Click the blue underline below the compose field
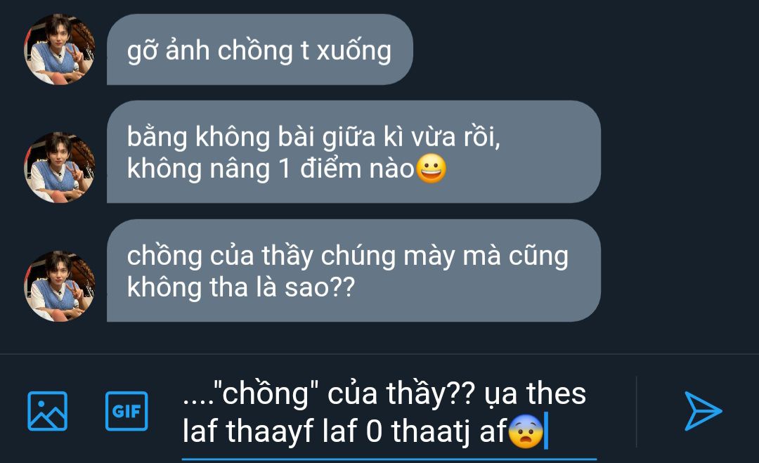759x463 pixels. 389,459
